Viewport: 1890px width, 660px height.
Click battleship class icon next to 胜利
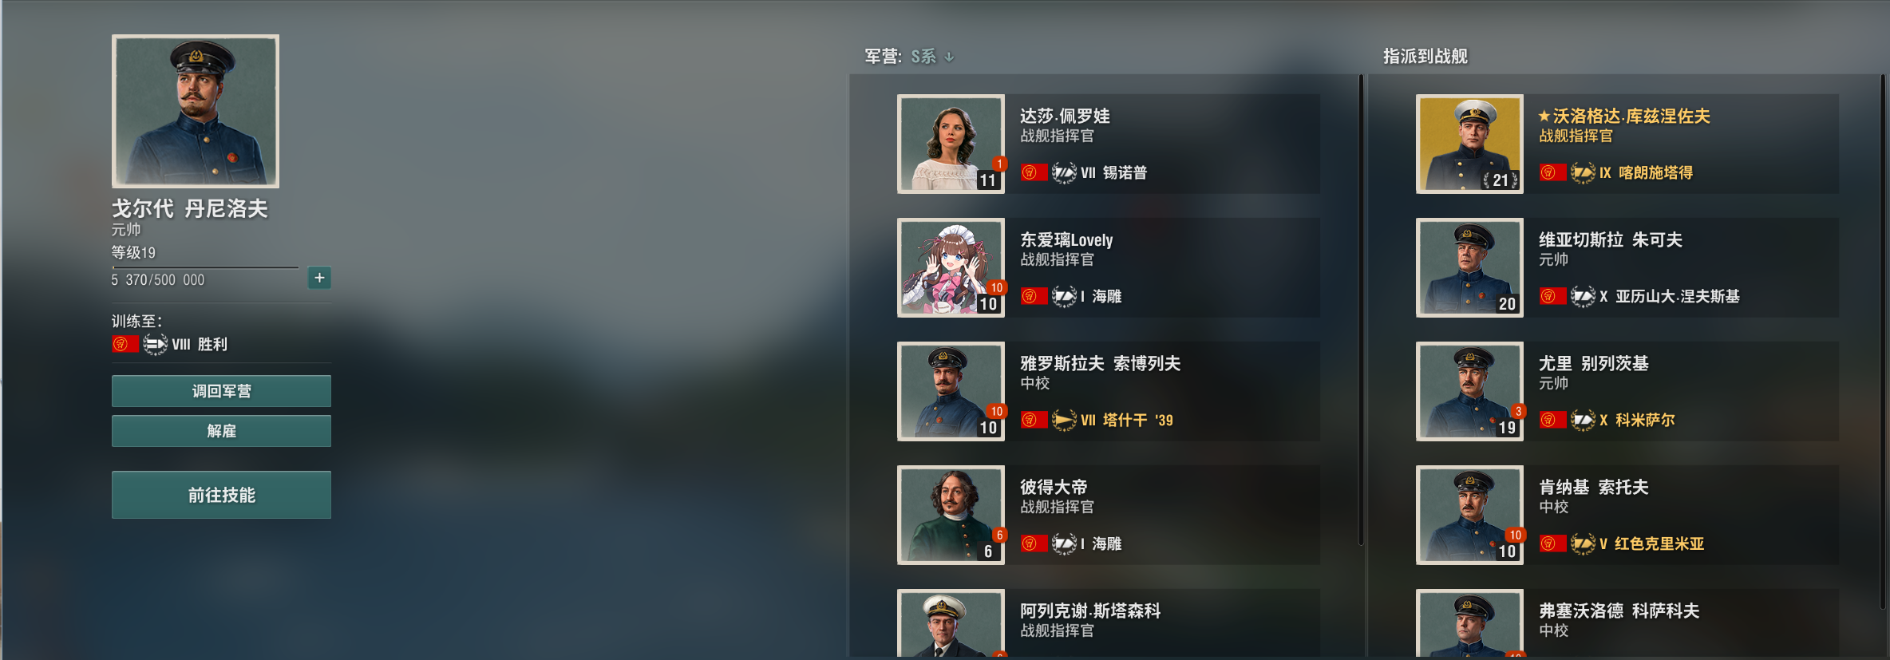tap(156, 344)
